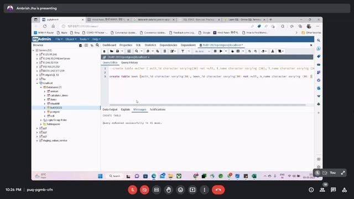The image size is (354, 199).
Task: Leave the call with red hang-up button
Action: pyautogui.click(x=218, y=190)
